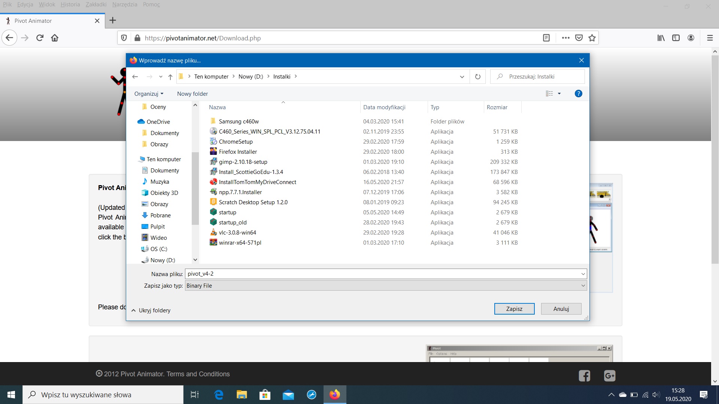Open Zapisz jako typ dropdown
This screenshot has width=719, height=404.
pyautogui.click(x=583, y=286)
